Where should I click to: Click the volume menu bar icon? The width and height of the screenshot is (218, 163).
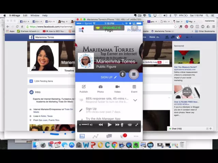click(x=165, y=15)
